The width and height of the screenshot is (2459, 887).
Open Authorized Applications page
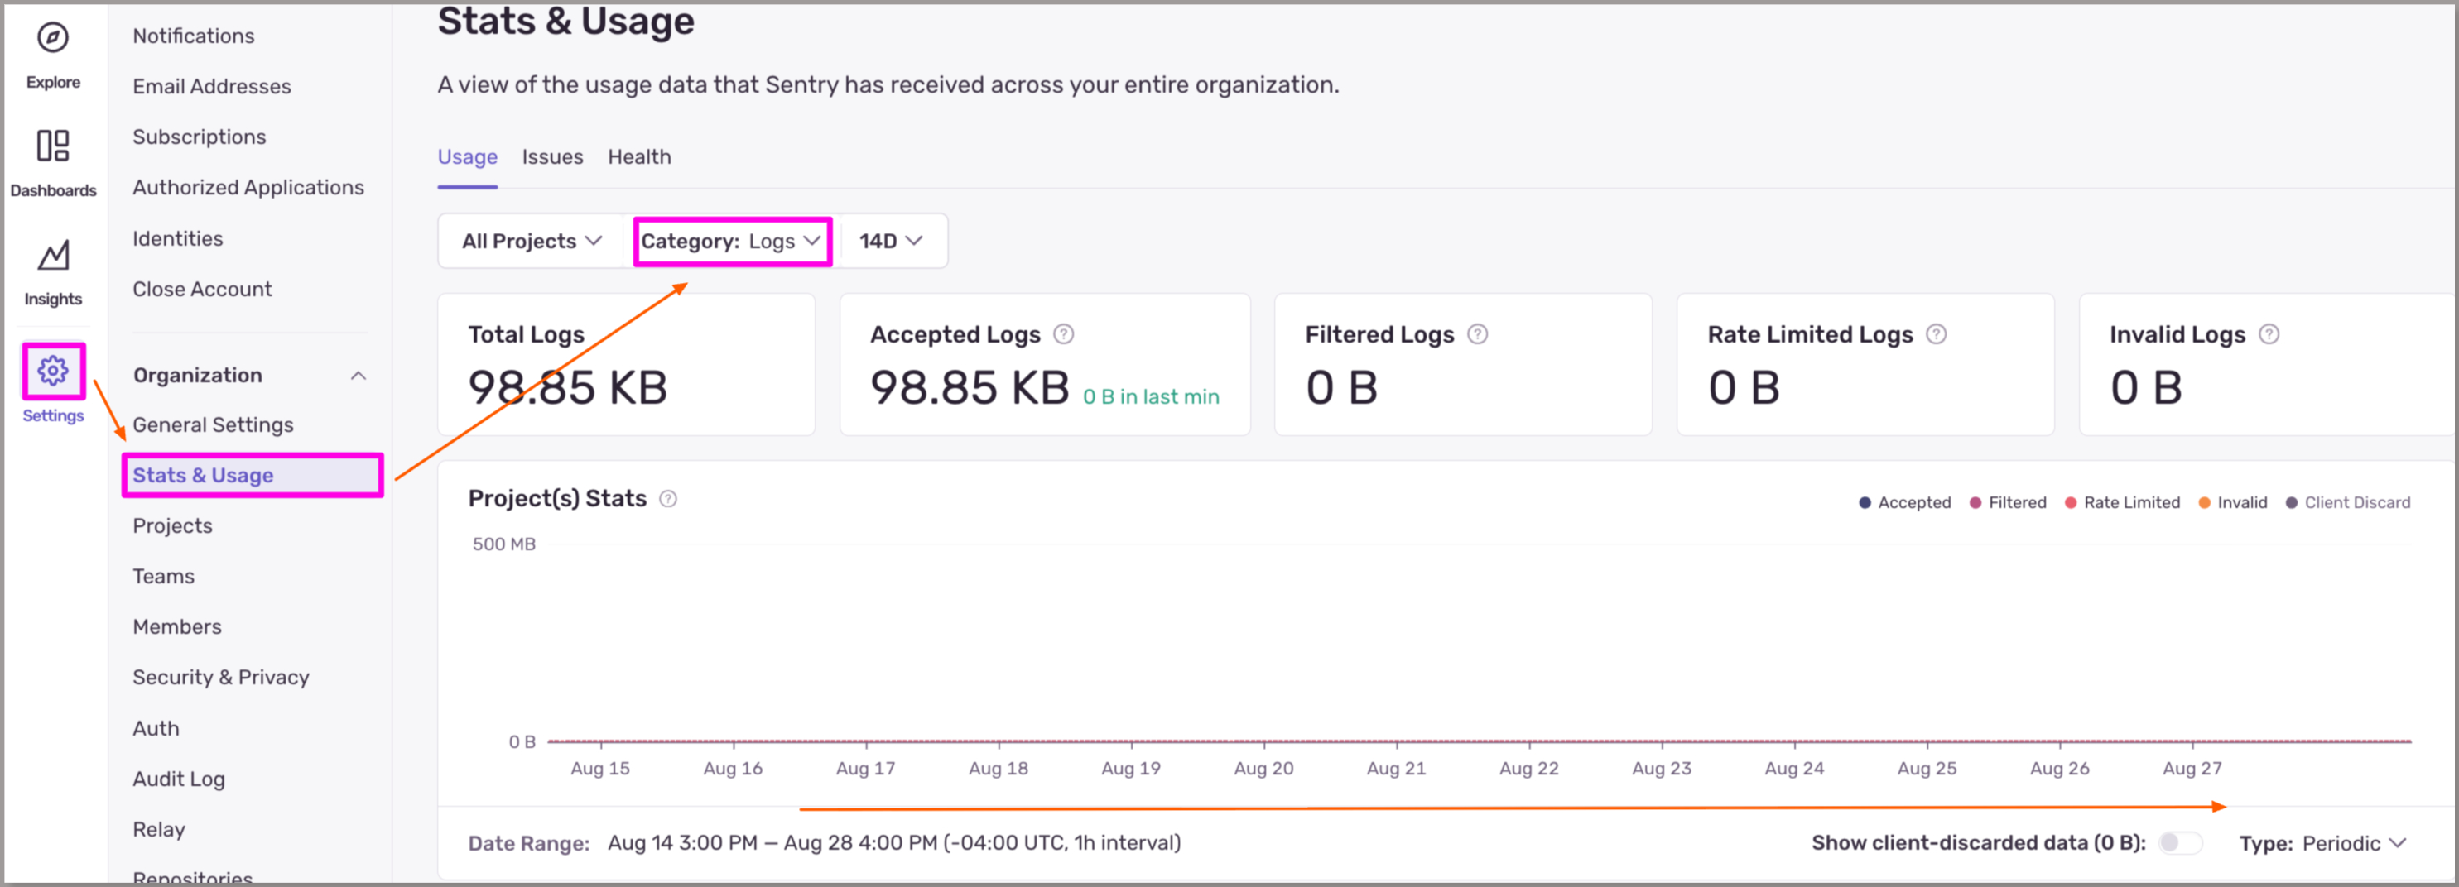coord(248,188)
